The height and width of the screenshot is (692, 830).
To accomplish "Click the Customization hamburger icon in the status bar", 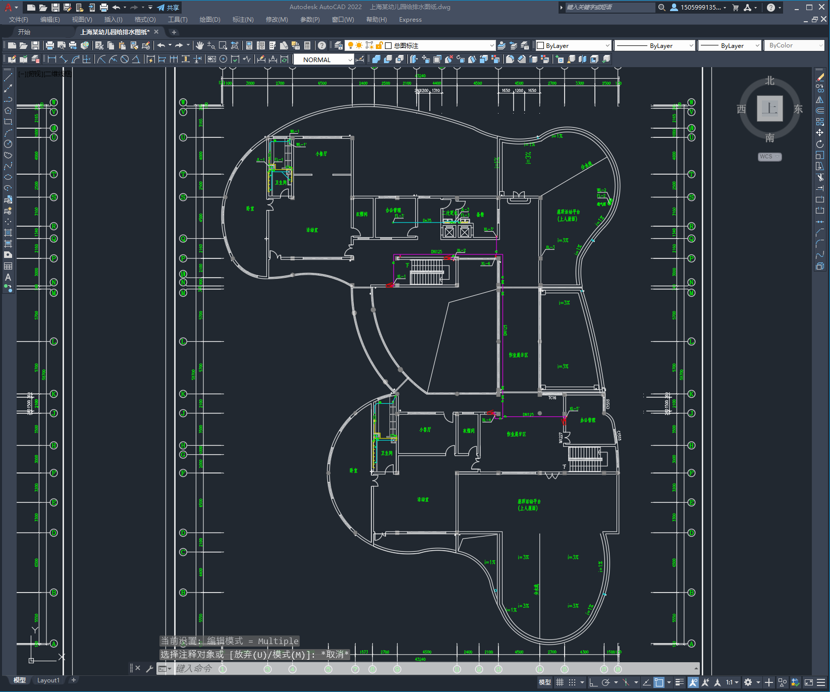I will [x=821, y=682].
